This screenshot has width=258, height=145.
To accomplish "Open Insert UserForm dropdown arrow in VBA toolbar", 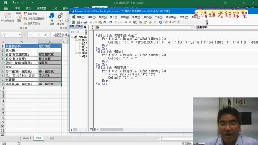I will click(x=81, y=22).
